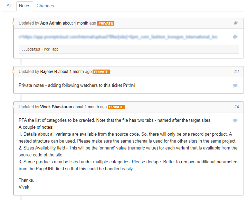Click the timestamp link on Rajeev B's note
The width and height of the screenshot is (248, 200).
(75, 72)
